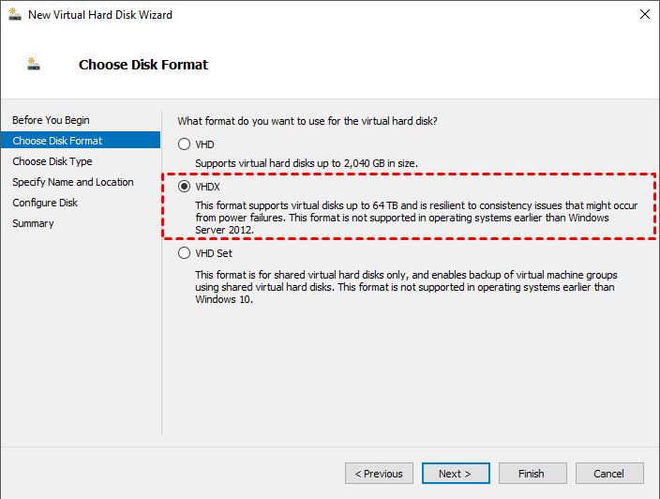Open the Choose Disk Format step
The height and width of the screenshot is (499, 660).
[x=57, y=141]
